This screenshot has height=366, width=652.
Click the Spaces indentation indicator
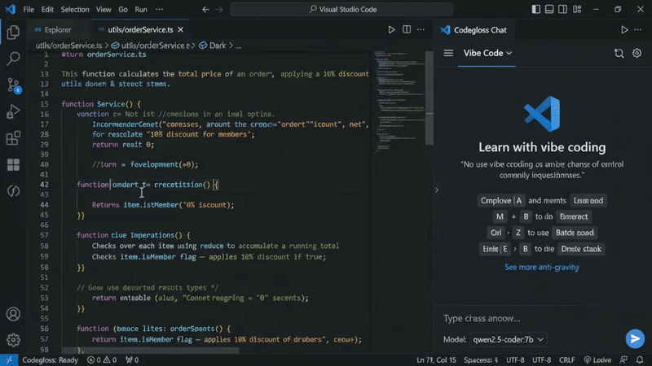481,359
